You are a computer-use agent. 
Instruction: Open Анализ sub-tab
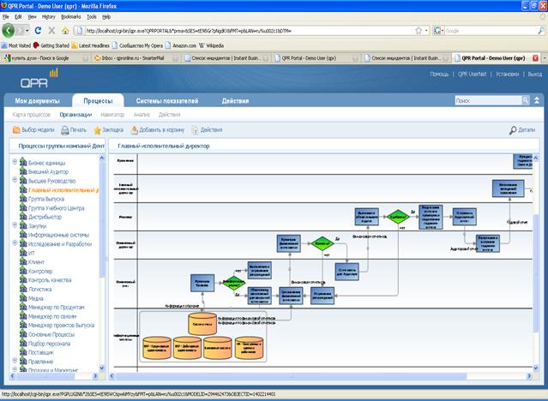click(142, 115)
